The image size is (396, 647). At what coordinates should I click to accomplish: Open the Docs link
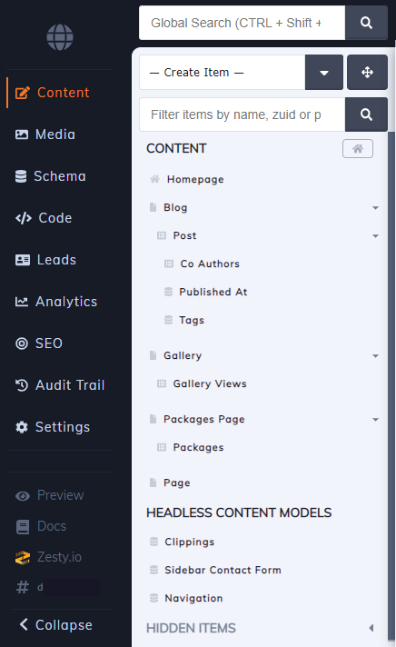[x=41, y=526]
